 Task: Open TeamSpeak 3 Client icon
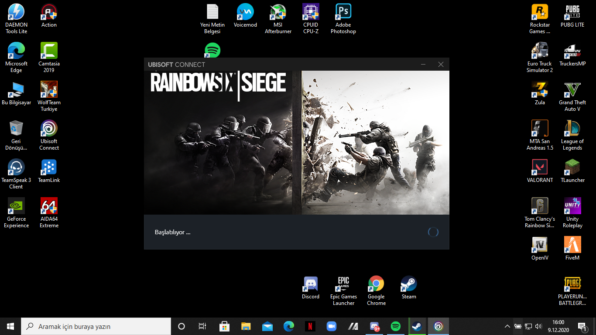point(16,174)
